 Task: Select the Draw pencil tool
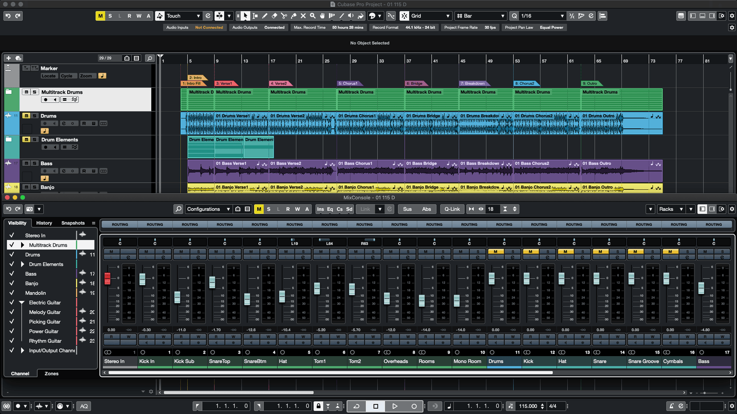(x=265, y=16)
